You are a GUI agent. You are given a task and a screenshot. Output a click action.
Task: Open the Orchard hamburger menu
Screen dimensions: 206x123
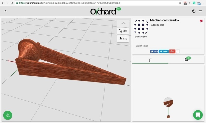pos(200,11)
